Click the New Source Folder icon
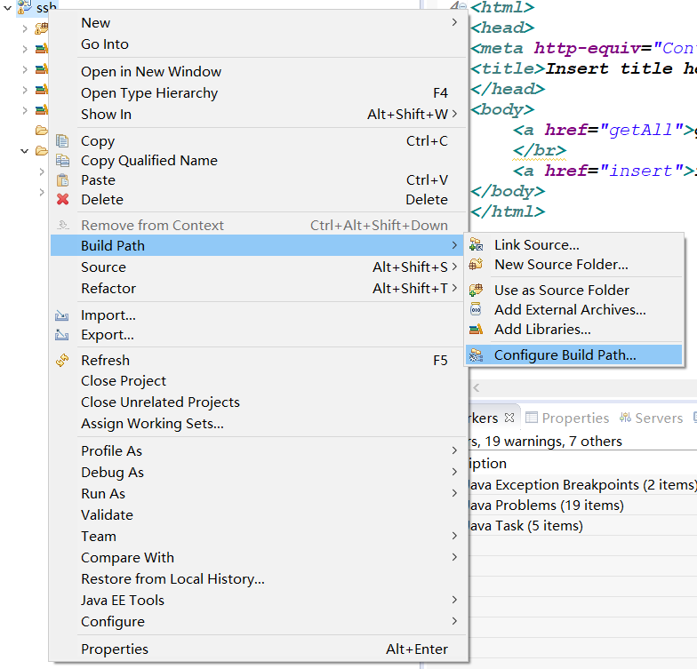The image size is (697, 669). click(477, 265)
